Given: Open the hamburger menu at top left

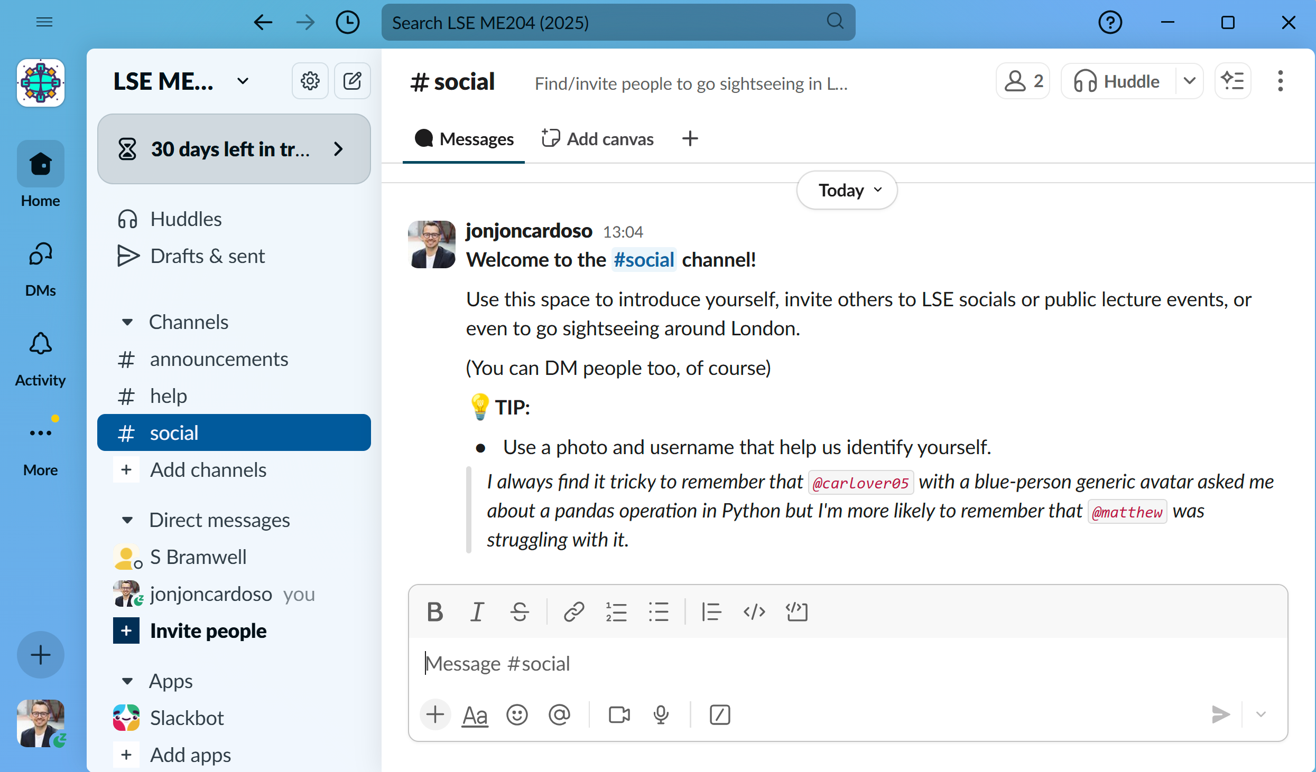Looking at the screenshot, I should pos(44,22).
